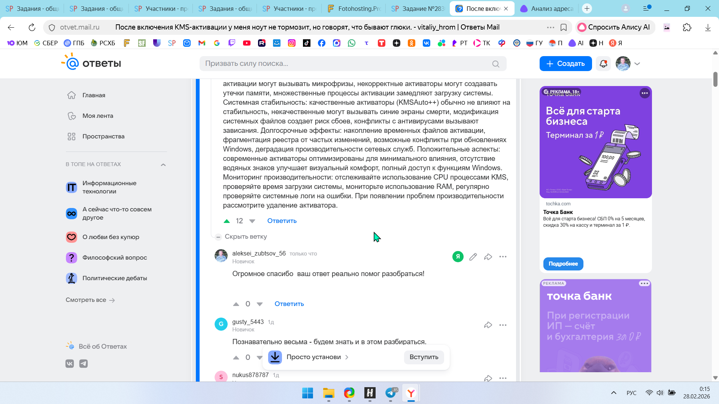
Task: Share aleksei_zubtsov_56 comment via arrow icon
Action: 488,257
